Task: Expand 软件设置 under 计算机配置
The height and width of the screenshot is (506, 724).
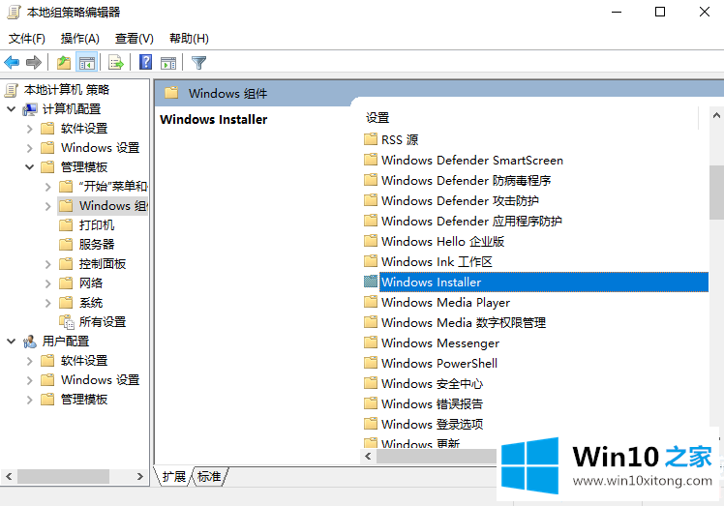Action: pyautogui.click(x=30, y=129)
